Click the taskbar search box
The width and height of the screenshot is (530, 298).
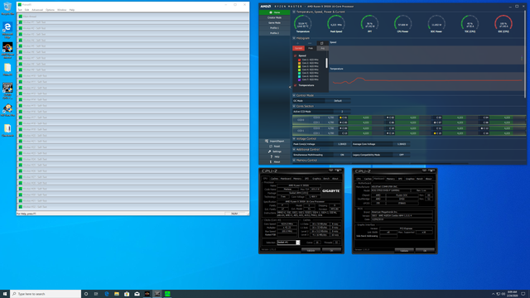click(x=46, y=294)
